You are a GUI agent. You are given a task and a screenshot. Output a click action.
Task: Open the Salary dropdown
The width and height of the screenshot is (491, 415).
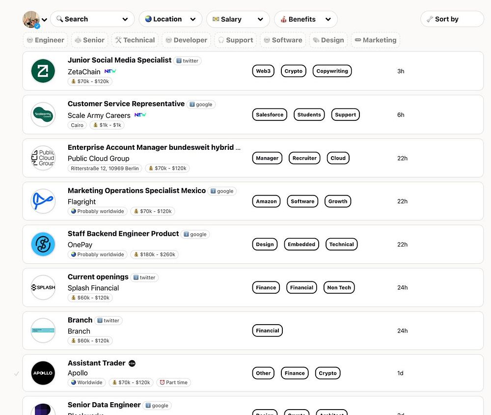(238, 19)
